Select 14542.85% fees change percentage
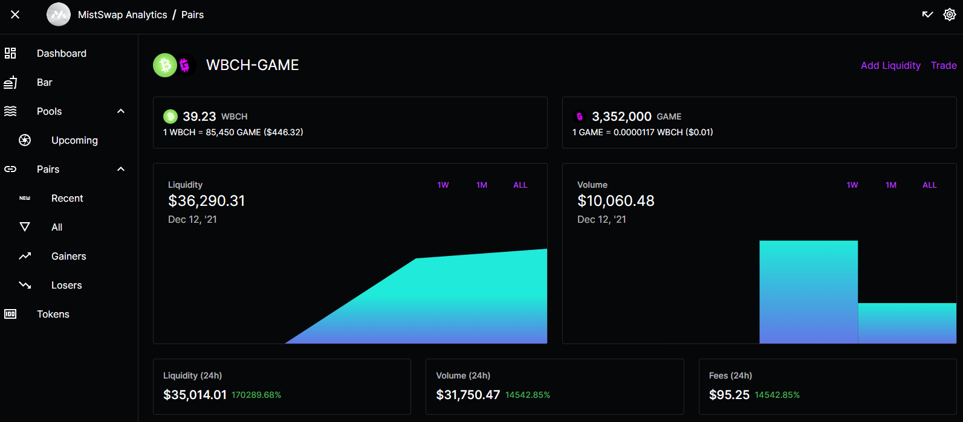Screen dimensions: 963x422 [777, 395]
